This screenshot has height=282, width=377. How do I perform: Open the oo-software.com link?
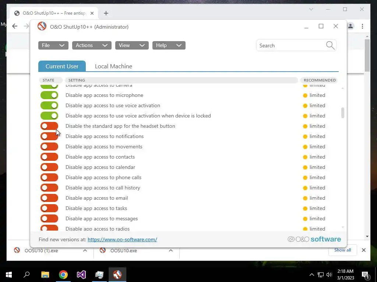tap(122, 239)
